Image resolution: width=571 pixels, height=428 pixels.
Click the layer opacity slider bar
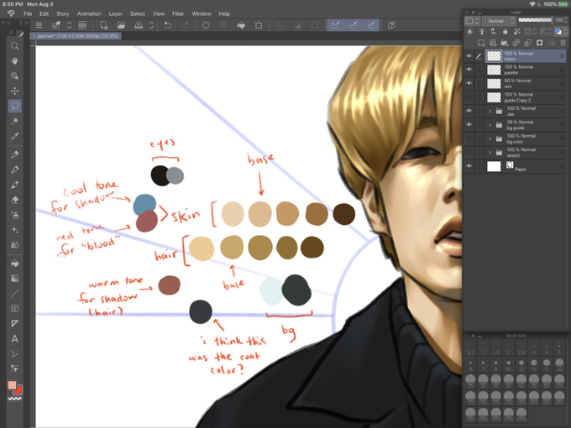535,20
